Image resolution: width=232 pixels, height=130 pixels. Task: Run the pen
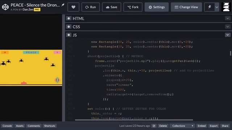click(x=91, y=7)
